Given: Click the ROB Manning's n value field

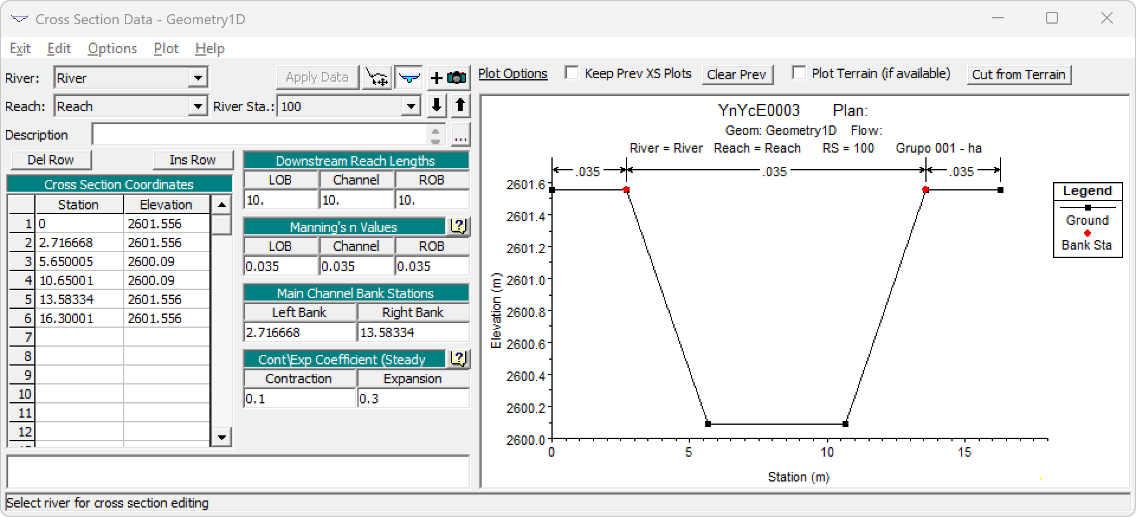Looking at the screenshot, I should pos(433,266).
